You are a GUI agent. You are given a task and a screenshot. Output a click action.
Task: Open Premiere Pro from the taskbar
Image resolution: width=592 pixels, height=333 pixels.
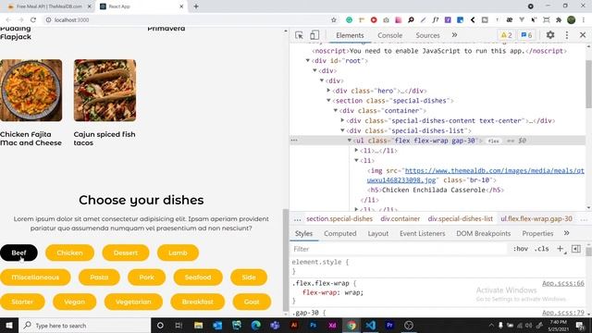coord(389,325)
